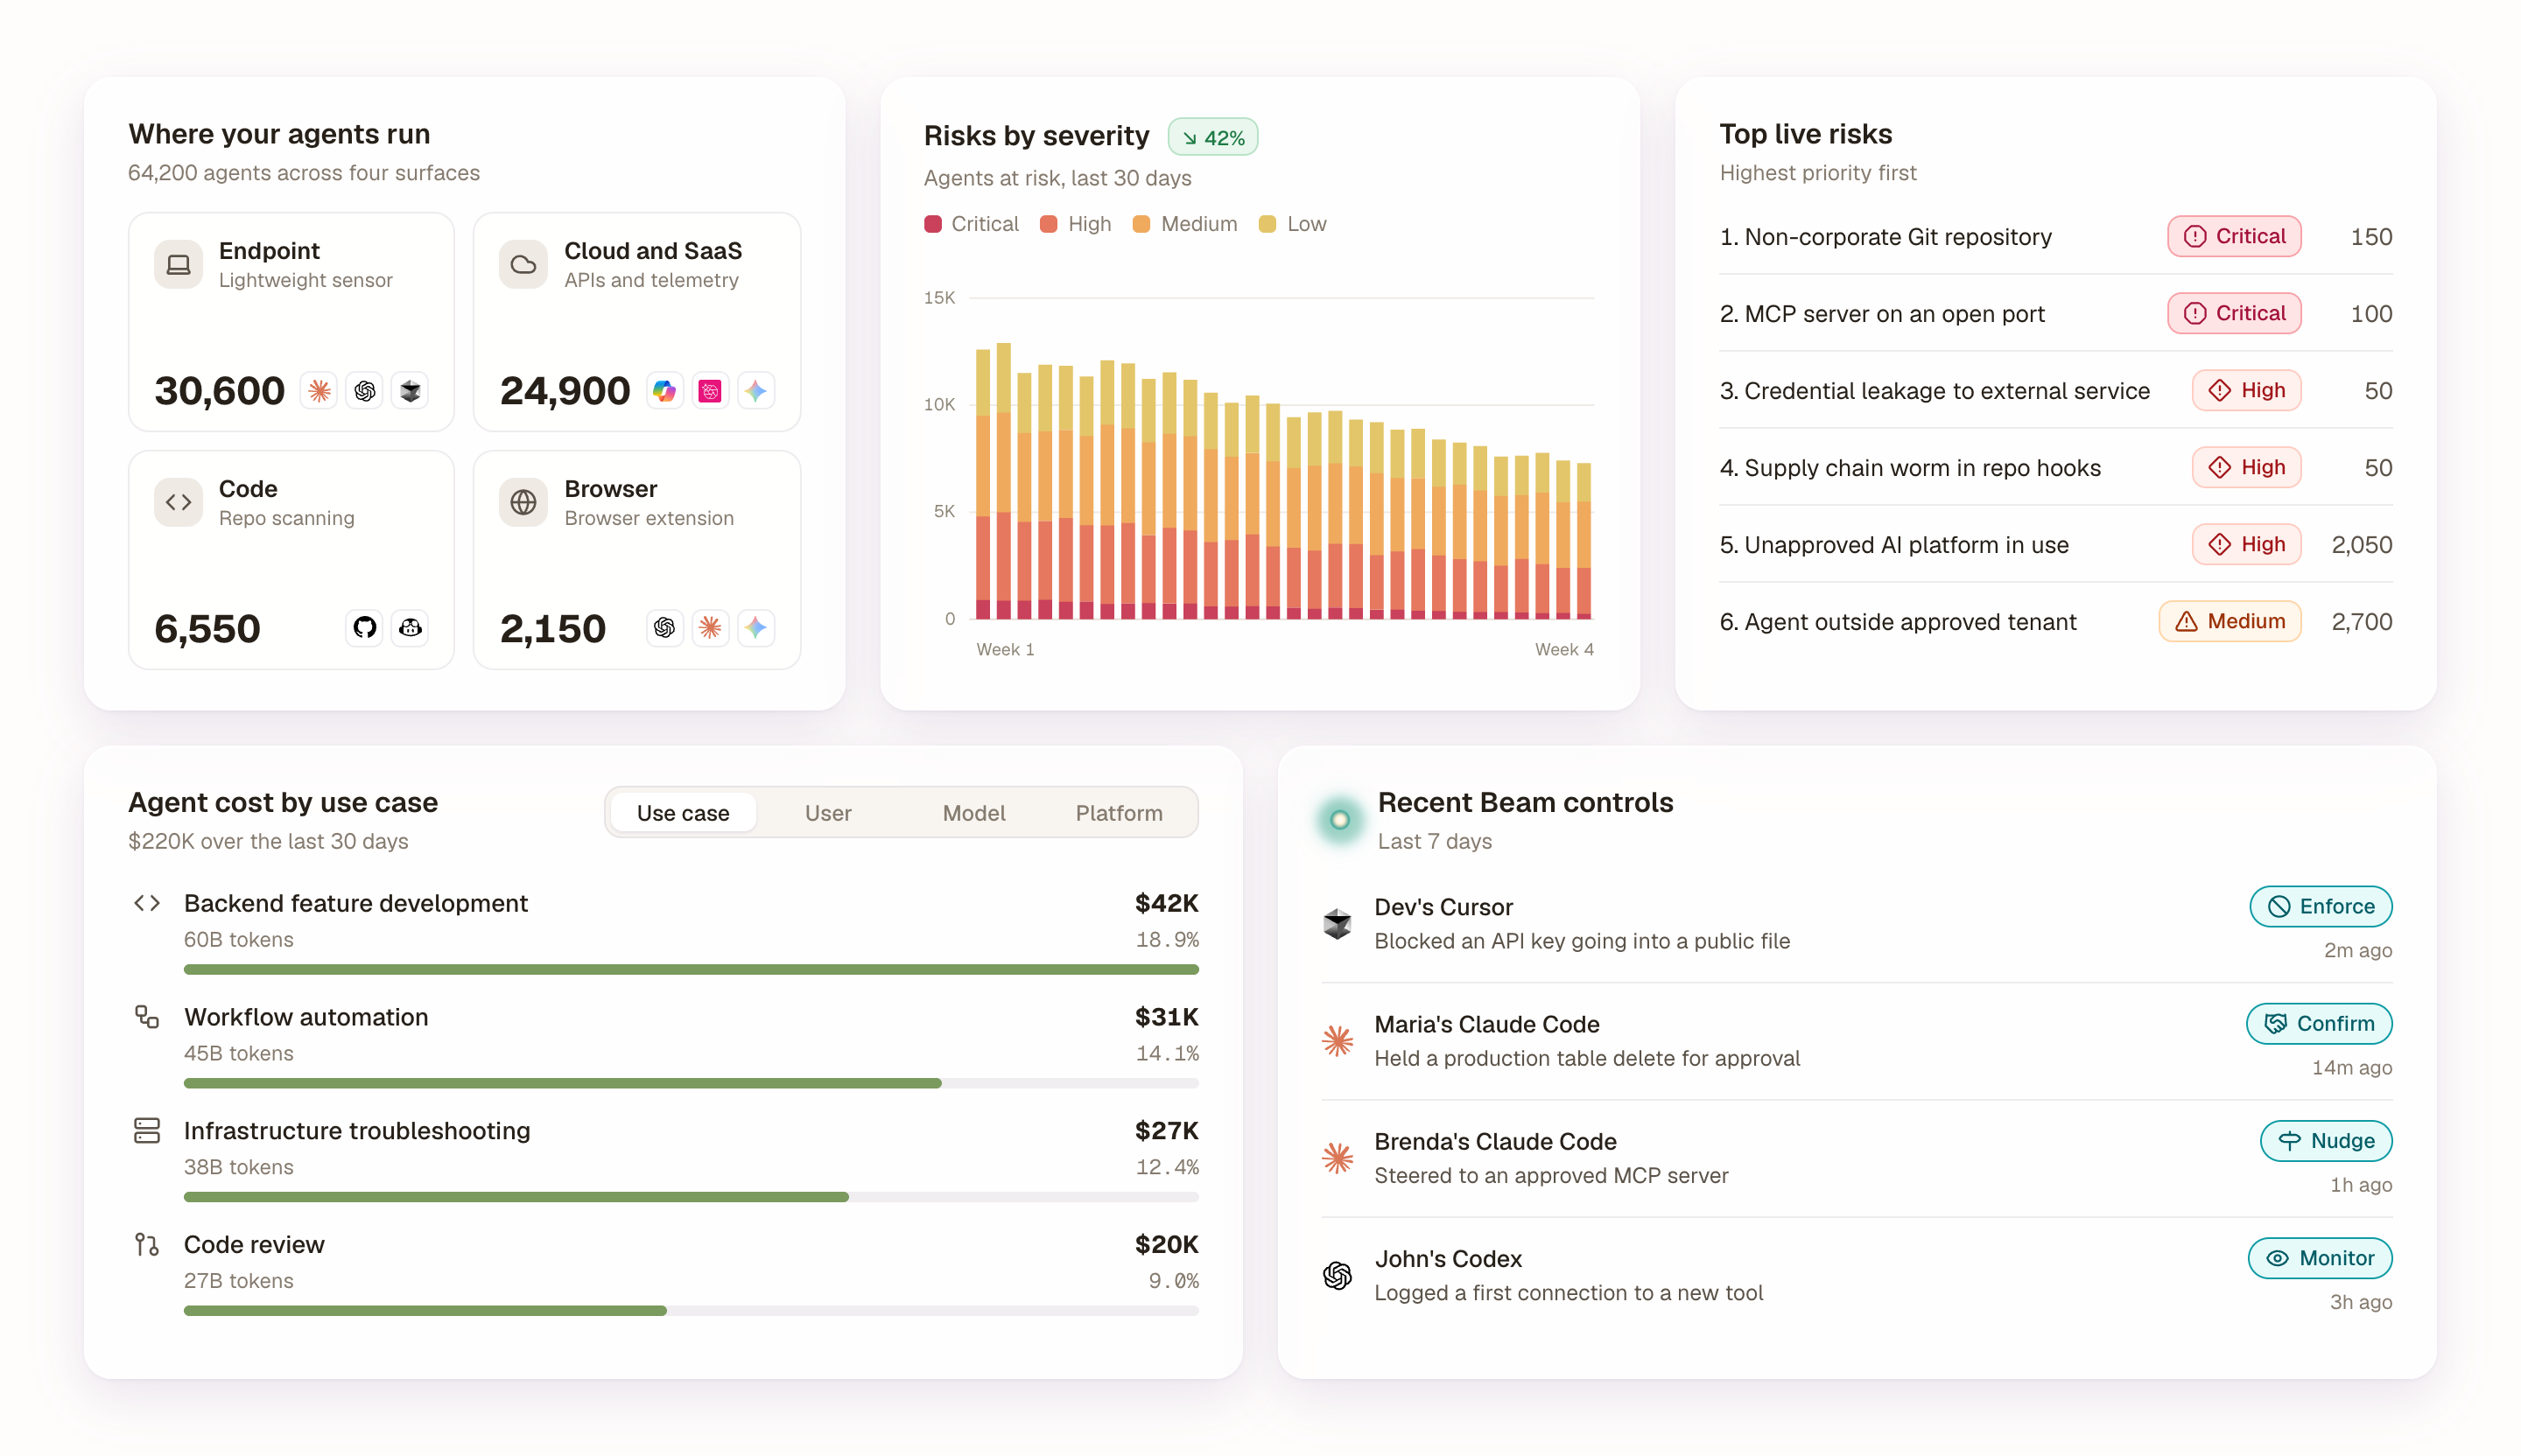2521x1456 pixels.
Task: Click the Cursor icon next to Dev's Cursor
Action: (1338, 924)
